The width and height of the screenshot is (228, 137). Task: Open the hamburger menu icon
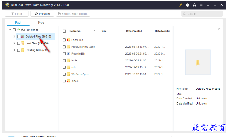pos(201,5)
